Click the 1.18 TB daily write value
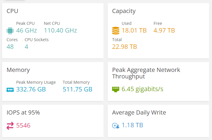Viewport: 212px width, 140px height. pyautogui.click(x=132, y=125)
